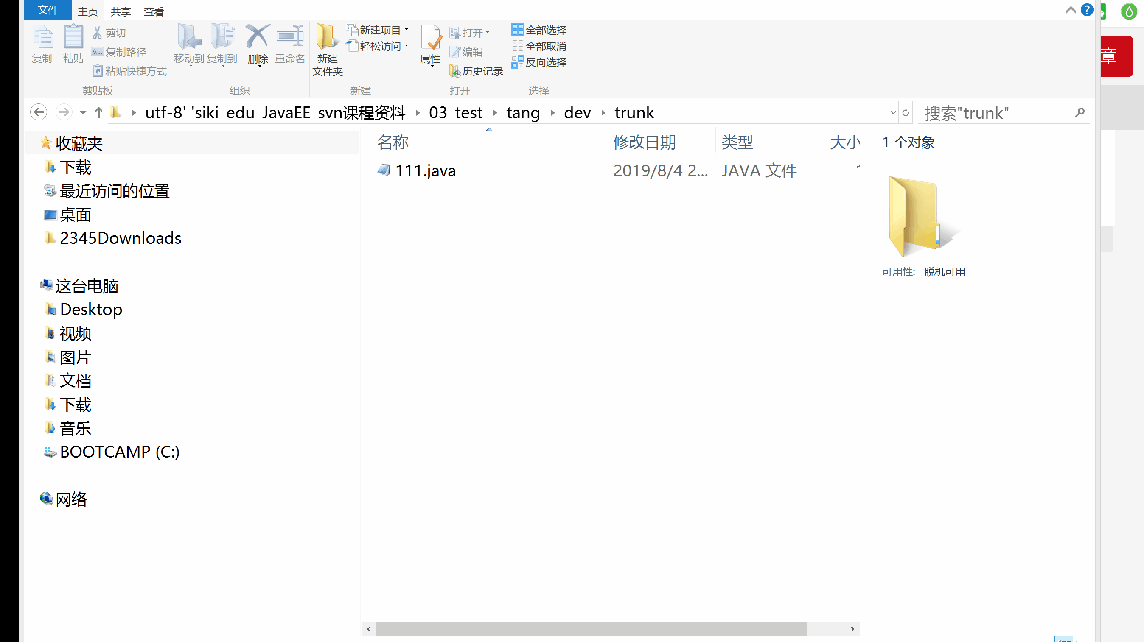
Task: Select This PC (这台电脑)
Action: [x=87, y=286]
